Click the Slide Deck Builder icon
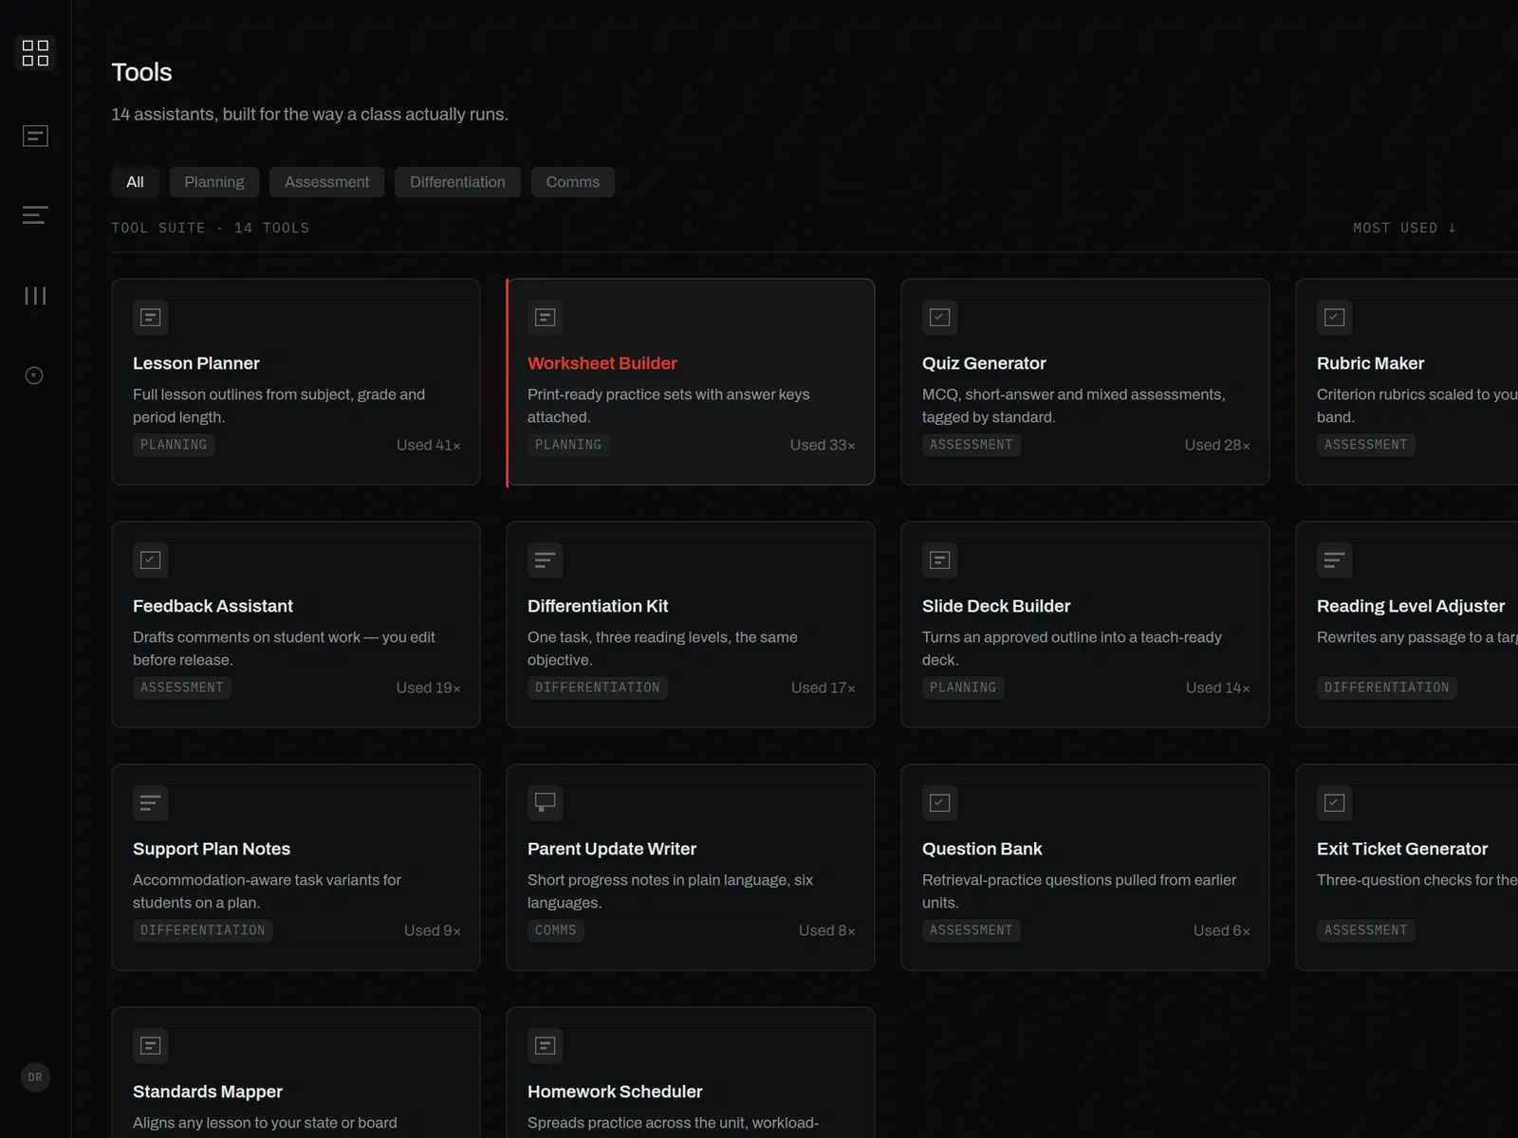 click(940, 560)
